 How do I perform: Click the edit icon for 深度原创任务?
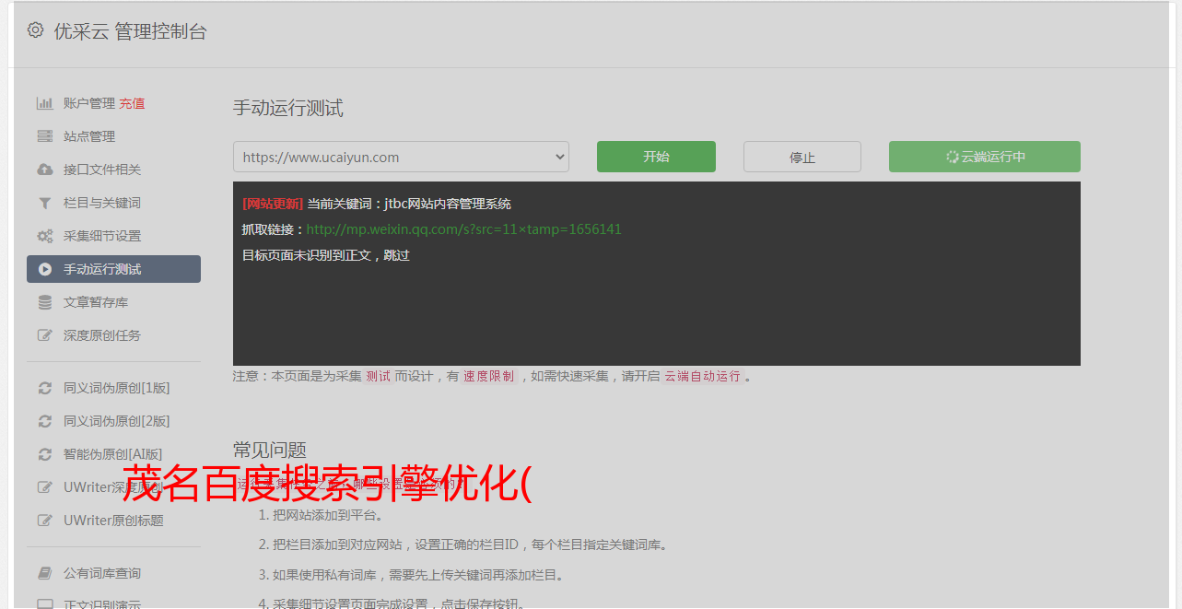click(44, 335)
